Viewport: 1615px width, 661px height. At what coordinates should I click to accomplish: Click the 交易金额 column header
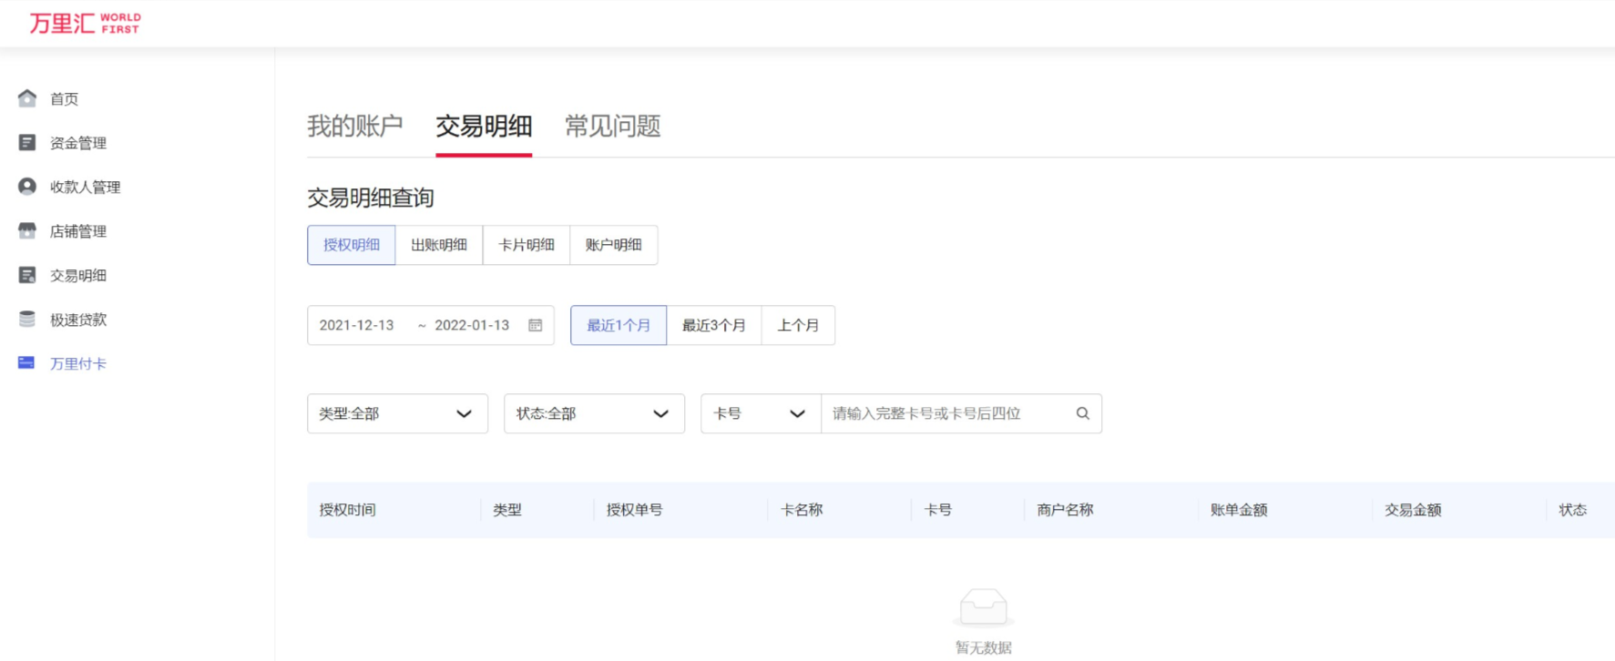[1413, 510]
